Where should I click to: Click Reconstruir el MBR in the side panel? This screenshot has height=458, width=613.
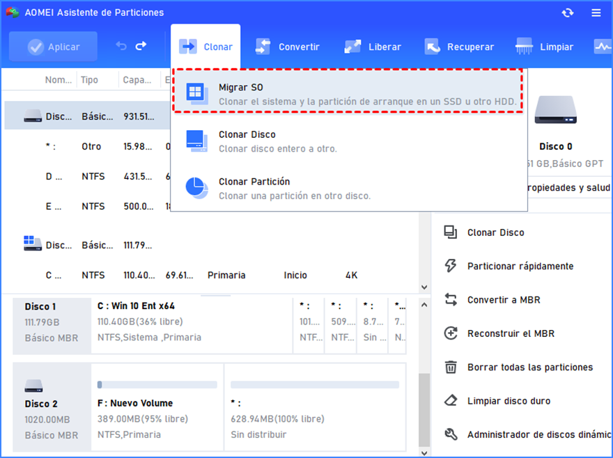(511, 333)
